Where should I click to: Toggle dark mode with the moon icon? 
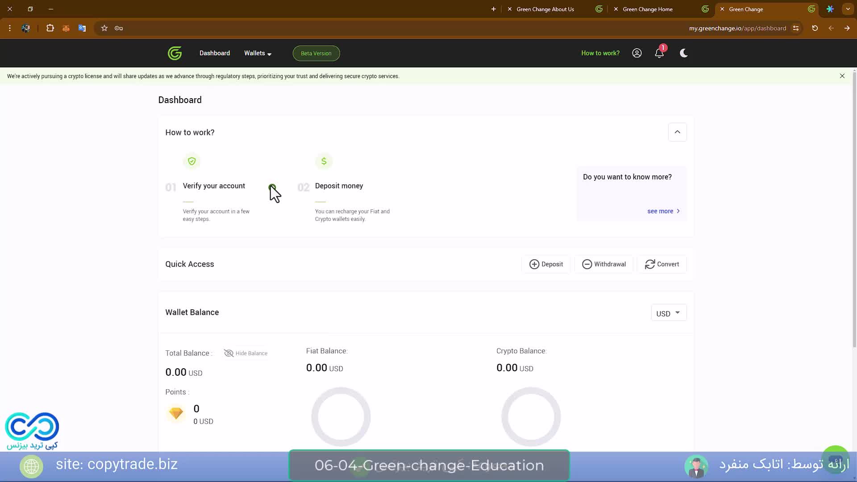pyautogui.click(x=683, y=53)
